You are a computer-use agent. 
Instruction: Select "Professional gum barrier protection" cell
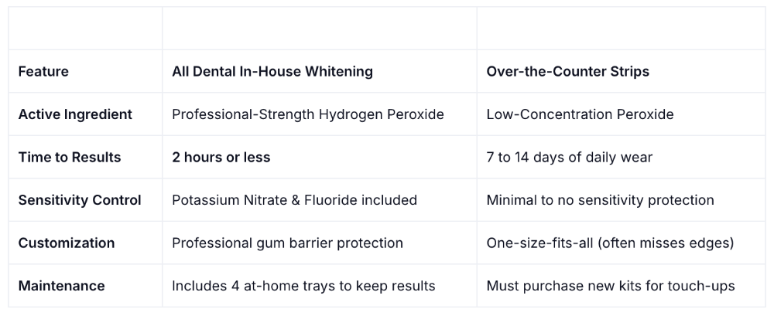coord(287,243)
